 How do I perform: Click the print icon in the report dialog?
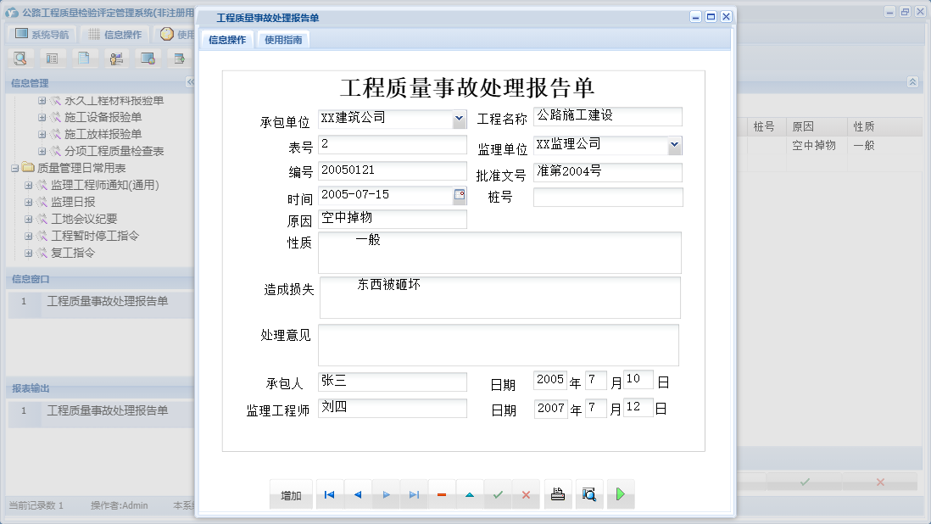tap(558, 493)
